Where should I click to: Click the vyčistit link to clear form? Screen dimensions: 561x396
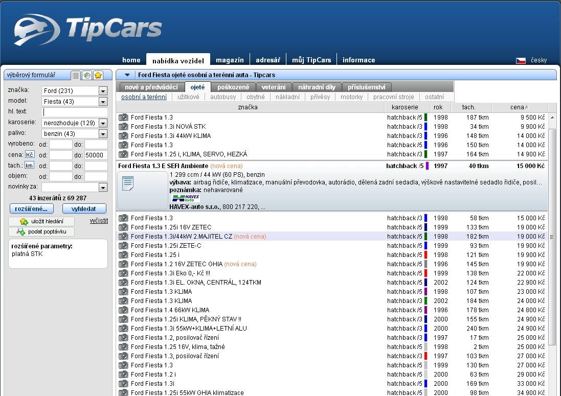point(99,221)
